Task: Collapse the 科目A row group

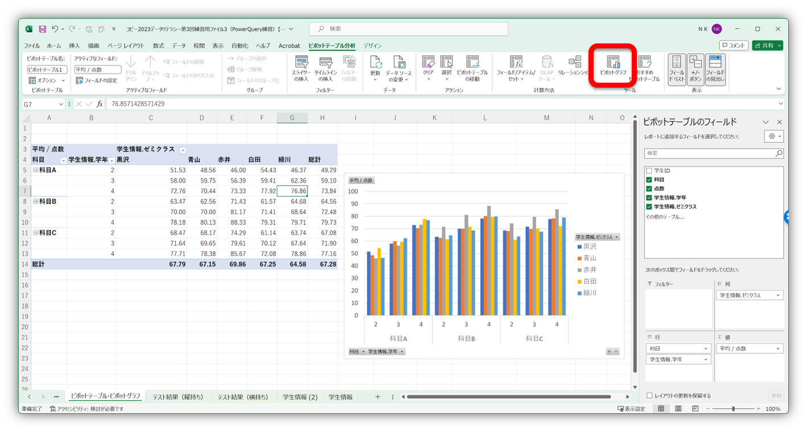Action: pyautogui.click(x=35, y=170)
